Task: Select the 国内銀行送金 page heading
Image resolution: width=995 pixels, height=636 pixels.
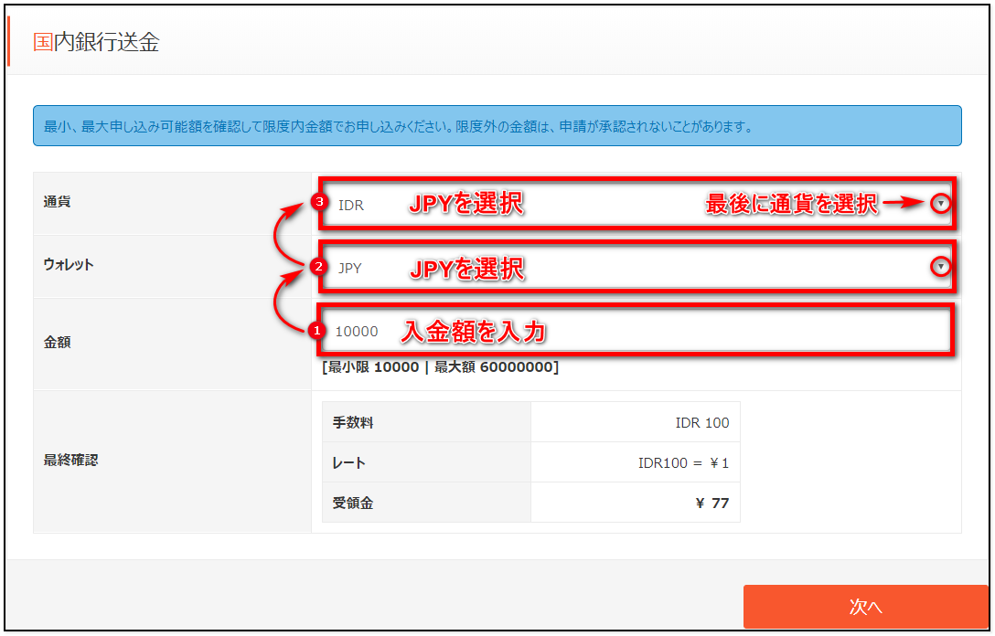Action: [96, 42]
